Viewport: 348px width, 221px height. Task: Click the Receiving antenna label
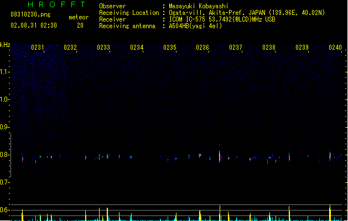point(127,26)
